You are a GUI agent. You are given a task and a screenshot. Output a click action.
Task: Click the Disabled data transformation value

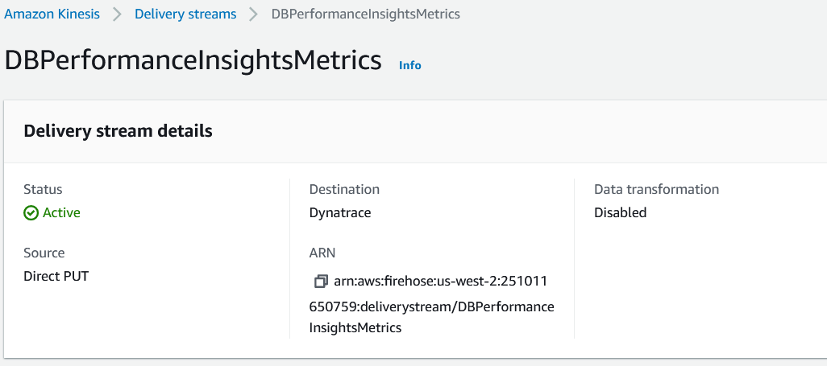[x=620, y=212]
